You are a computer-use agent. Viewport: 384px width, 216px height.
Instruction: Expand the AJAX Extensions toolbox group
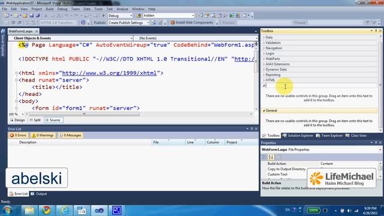coord(264,64)
